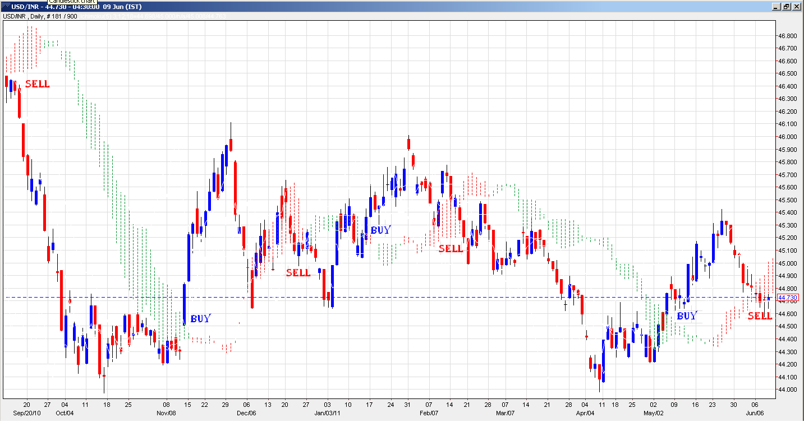Click the BUY signal in mid-November
This screenshot has width=804, height=422.
(200, 318)
